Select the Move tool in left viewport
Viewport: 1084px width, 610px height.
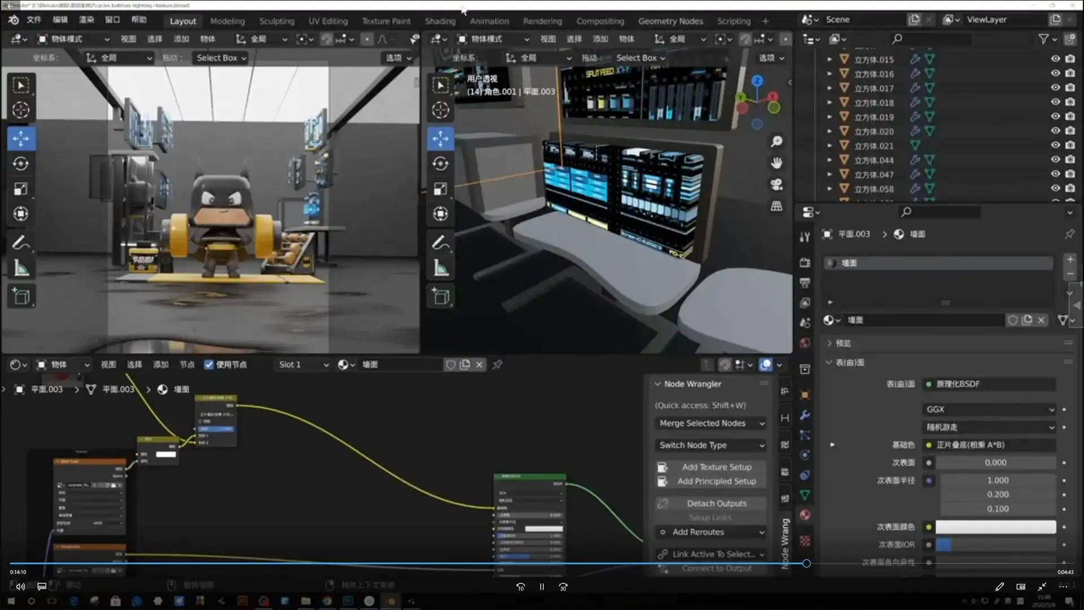[x=21, y=138]
